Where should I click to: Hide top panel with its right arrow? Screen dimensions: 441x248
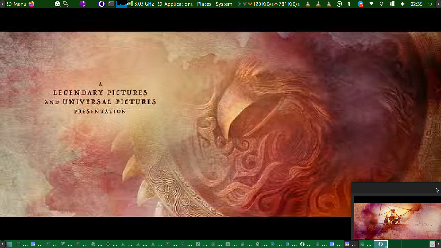[438, 4]
